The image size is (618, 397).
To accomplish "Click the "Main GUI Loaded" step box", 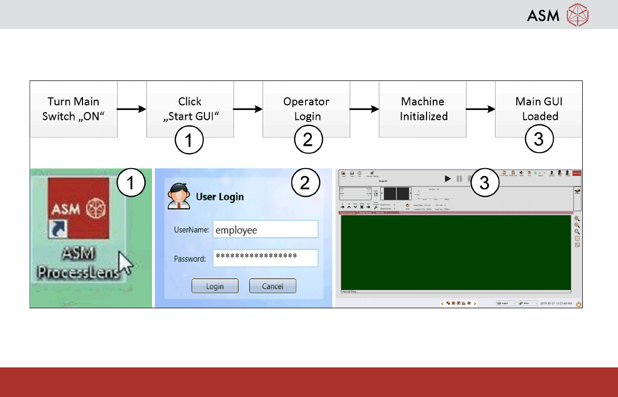I will (539, 109).
